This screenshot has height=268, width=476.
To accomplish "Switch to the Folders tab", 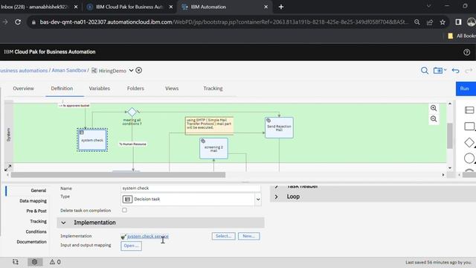I will (x=135, y=89).
